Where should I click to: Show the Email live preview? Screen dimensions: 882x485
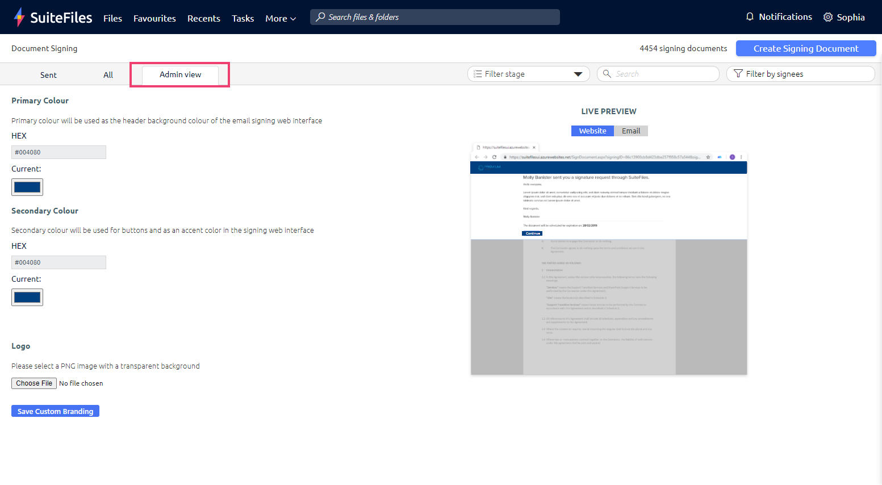click(631, 131)
